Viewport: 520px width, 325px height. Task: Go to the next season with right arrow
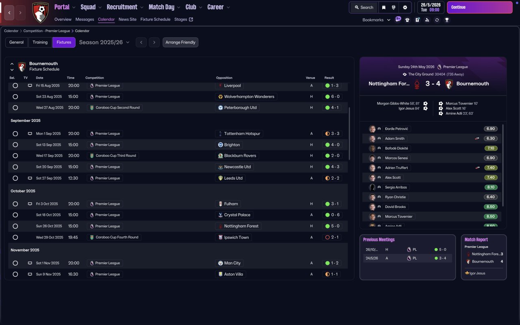(154, 42)
